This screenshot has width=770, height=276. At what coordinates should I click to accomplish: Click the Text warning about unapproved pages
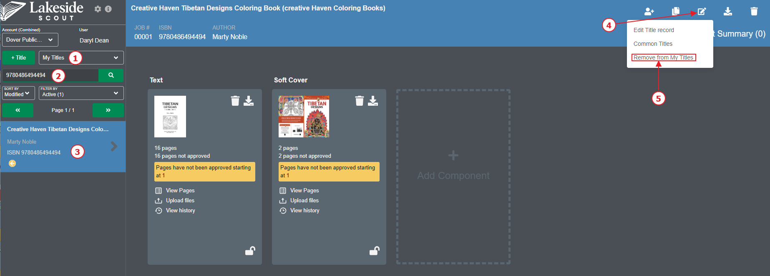pyautogui.click(x=205, y=172)
